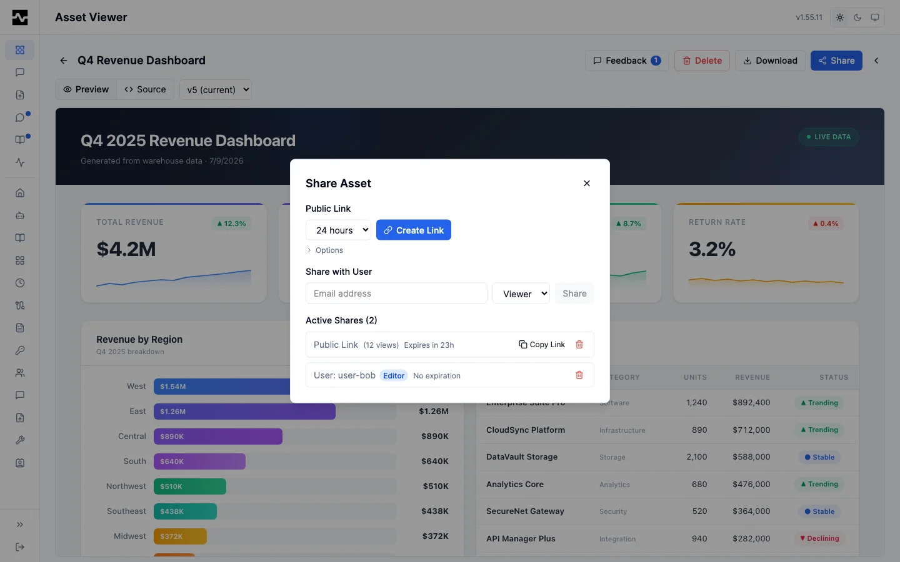
Task: Switch to light theme sun icon
Action: point(840,17)
